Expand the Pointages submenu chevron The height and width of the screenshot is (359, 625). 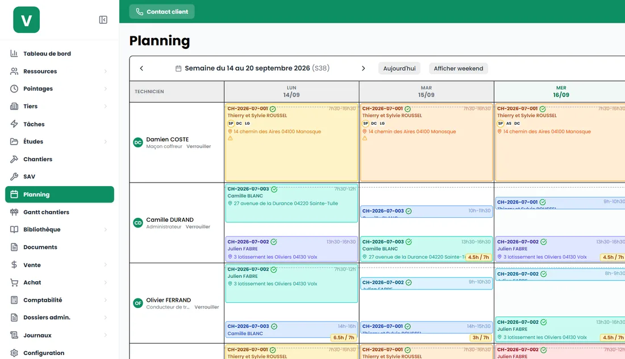(106, 88)
